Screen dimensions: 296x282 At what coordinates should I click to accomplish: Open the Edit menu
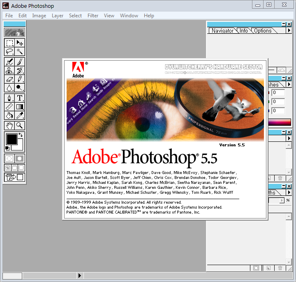[x=23, y=16]
